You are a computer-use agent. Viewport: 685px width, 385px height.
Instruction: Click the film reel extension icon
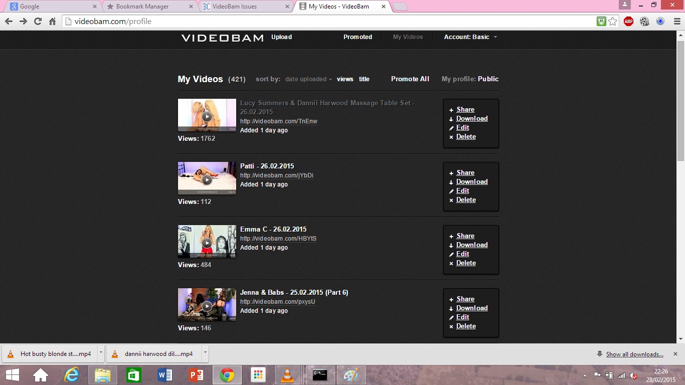(x=644, y=22)
